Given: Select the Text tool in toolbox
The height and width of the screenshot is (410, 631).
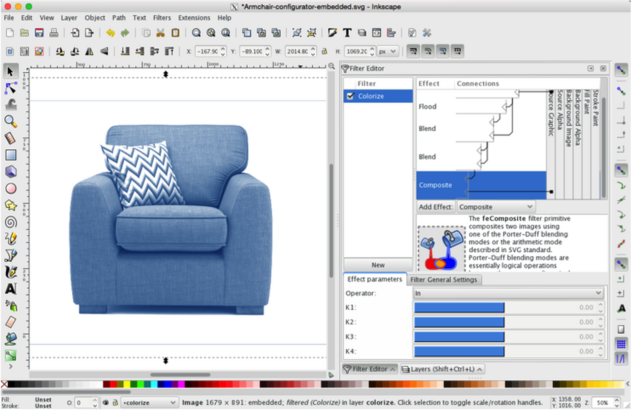Looking at the screenshot, I should (x=10, y=289).
